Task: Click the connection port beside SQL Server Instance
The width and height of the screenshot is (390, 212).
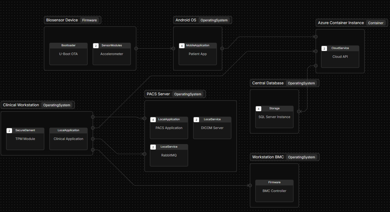Action: (299, 111)
